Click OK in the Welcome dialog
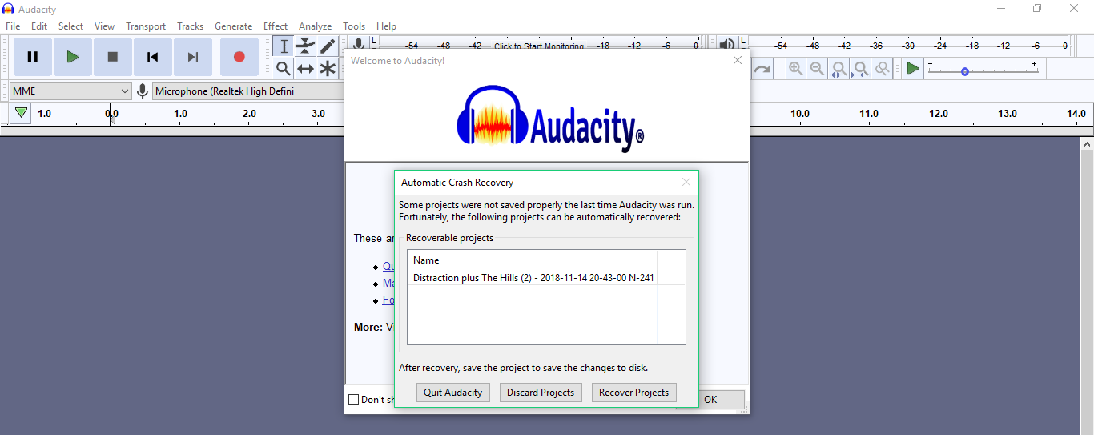The width and height of the screenshot is (1094, 435). (710, 399)
